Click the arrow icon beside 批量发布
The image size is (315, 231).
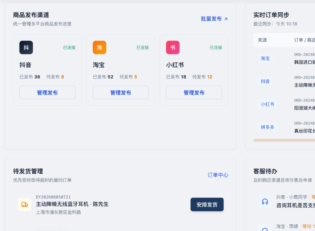(226, 19)
